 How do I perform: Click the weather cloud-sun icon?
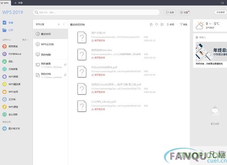pyautogui.click(x=200, y=26)
